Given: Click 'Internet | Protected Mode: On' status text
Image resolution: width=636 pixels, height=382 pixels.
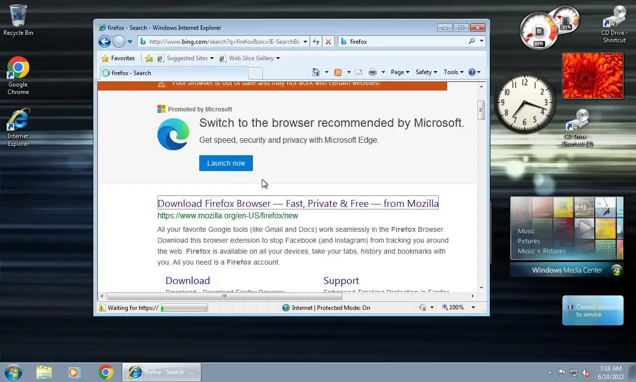Looking at the screenshot, I should 331,308.
